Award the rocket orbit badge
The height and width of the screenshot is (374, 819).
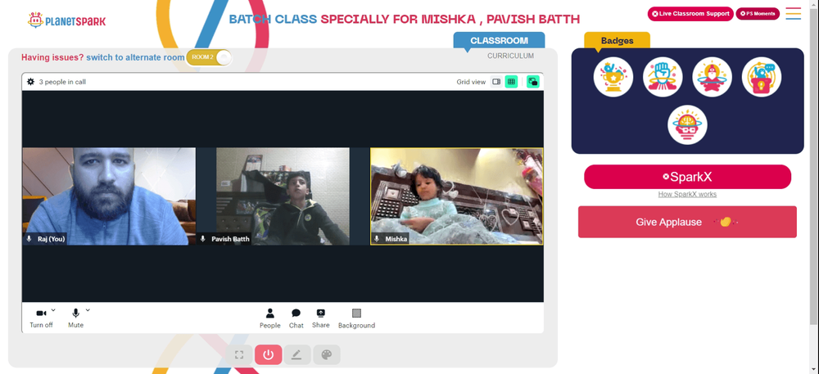712,77
